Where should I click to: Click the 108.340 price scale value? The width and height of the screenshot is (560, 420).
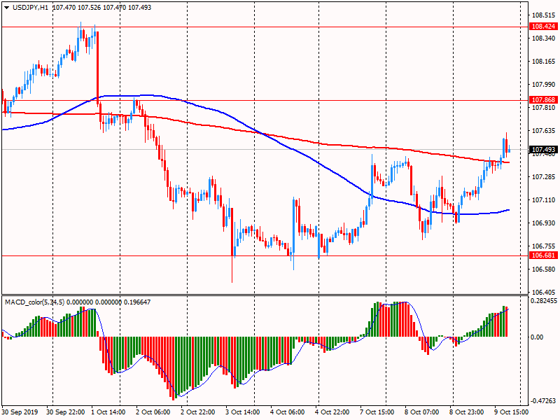(x=544, y=38)
